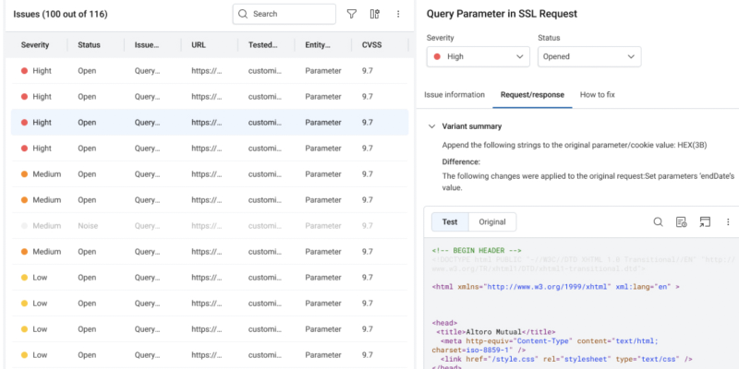The image size is (739, 369).
Task: Click the search magnifier in the code viewer toolbar
Action: [659, 221]
